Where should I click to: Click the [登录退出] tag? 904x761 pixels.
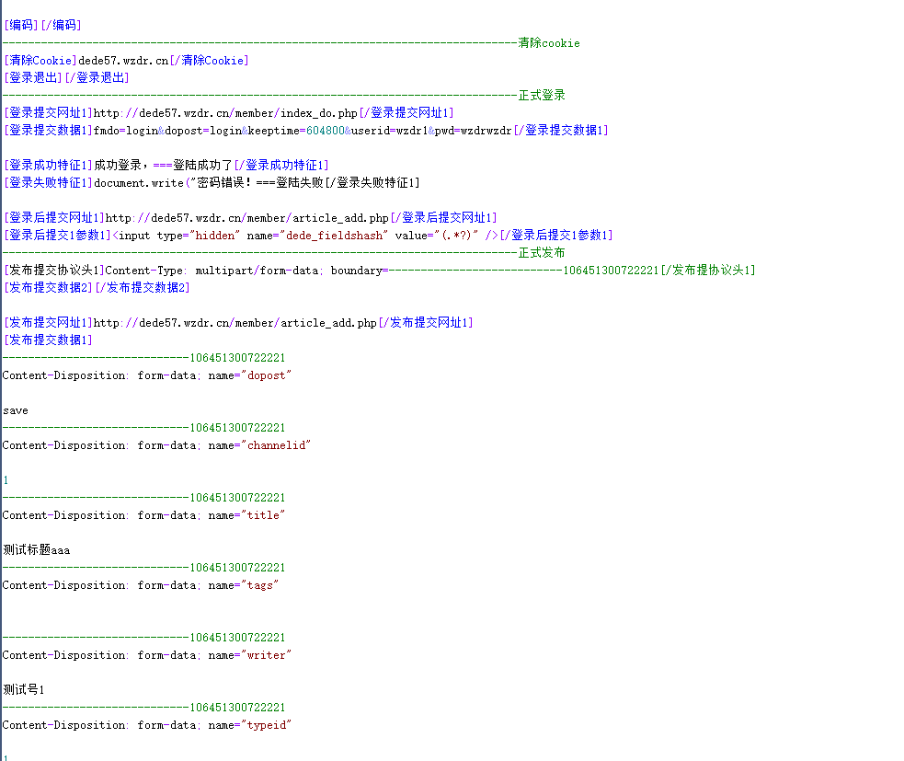coord(32,77)
